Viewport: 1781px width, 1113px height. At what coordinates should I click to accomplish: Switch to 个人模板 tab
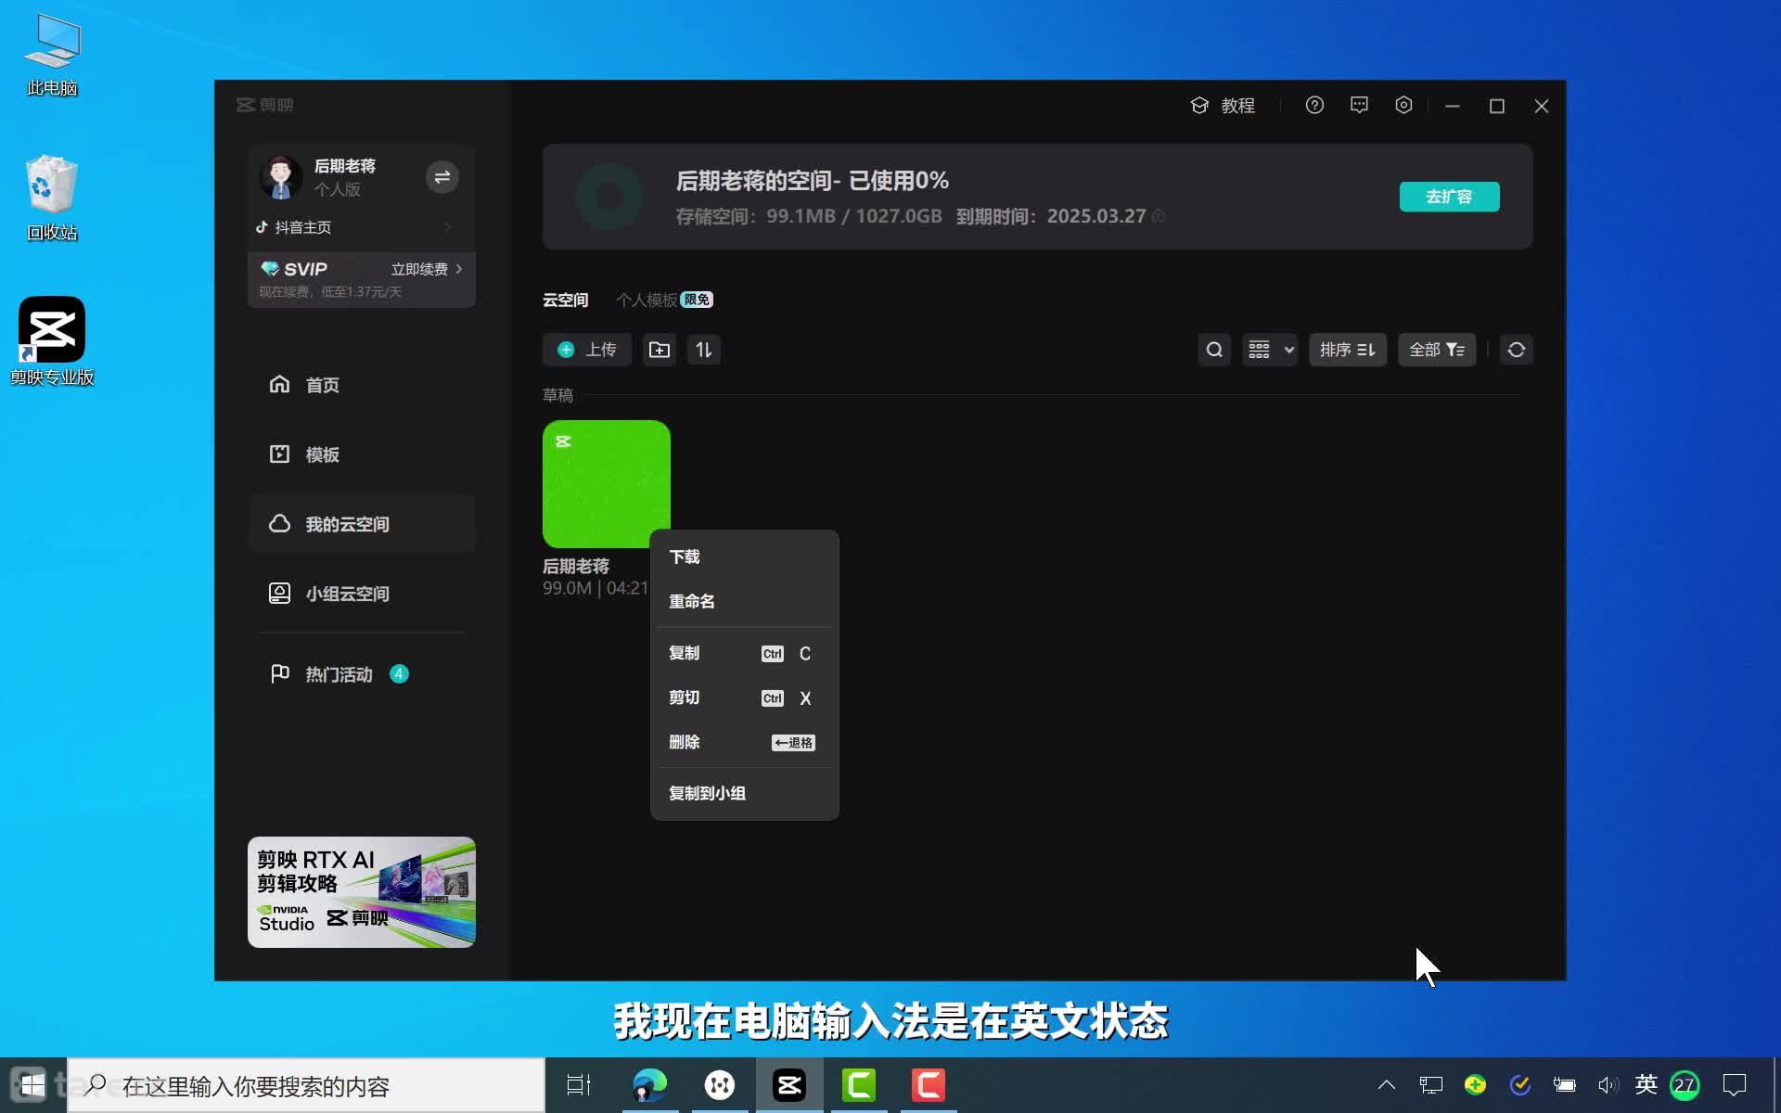pyautogui.click(x=647, y=301)
